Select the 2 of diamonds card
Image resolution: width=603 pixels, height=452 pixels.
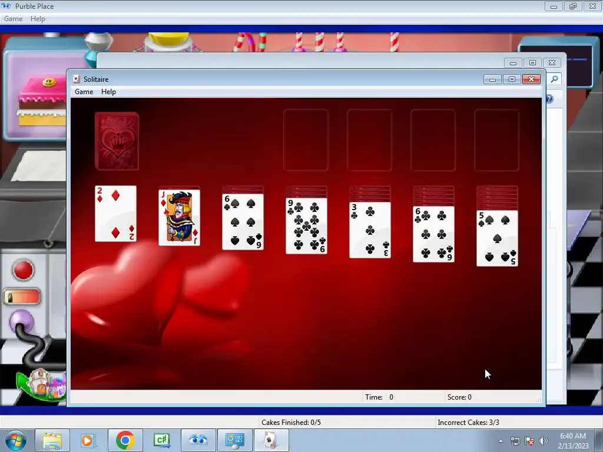116,214
